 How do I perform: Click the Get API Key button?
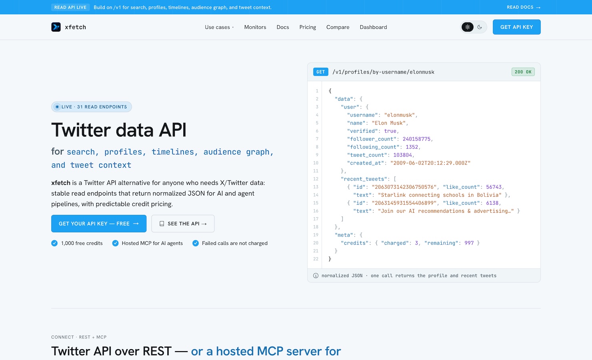[x=516, y=27]
